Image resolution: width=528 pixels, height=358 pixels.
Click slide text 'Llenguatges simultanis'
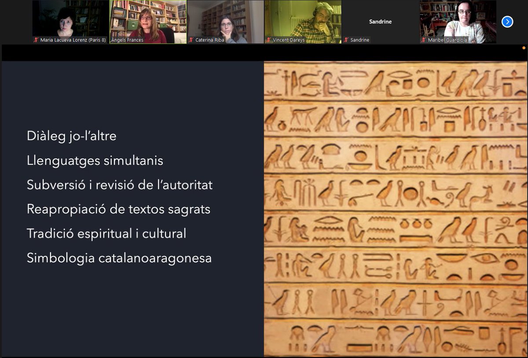click(x=95, y=160)
